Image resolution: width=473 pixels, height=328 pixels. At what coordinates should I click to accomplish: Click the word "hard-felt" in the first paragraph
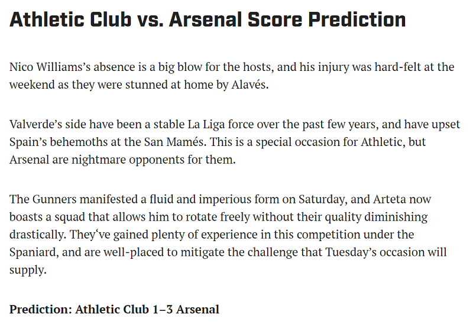[403, 67]
